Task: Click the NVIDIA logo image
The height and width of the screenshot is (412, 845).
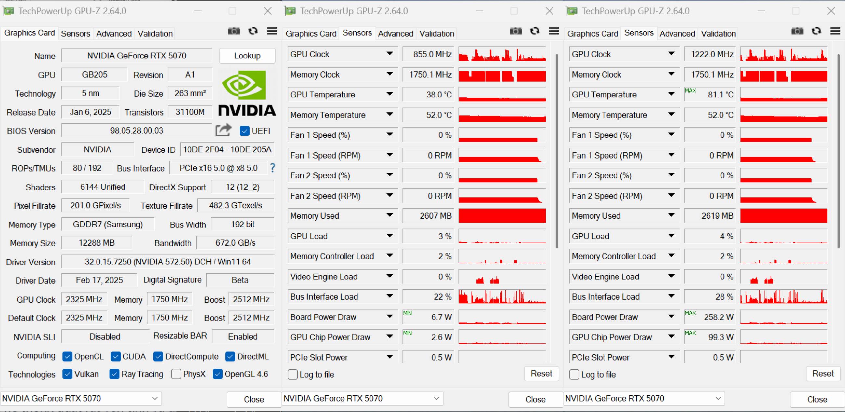Action: 247,93
